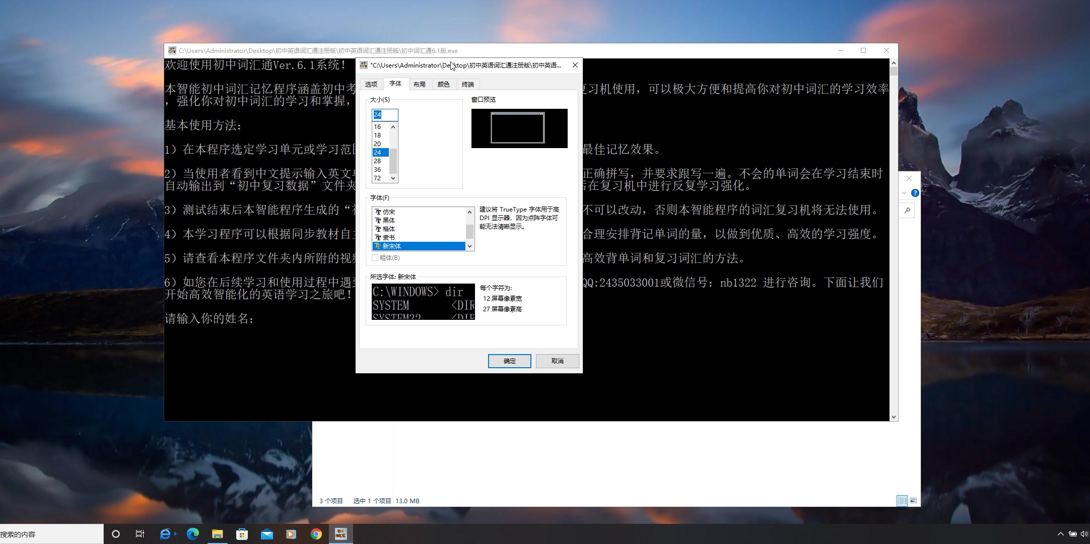
Task: Choose font size 24 in list
Action: 380,153
